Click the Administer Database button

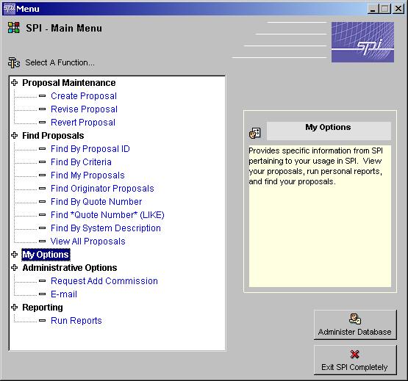click(x=355, y=324)
